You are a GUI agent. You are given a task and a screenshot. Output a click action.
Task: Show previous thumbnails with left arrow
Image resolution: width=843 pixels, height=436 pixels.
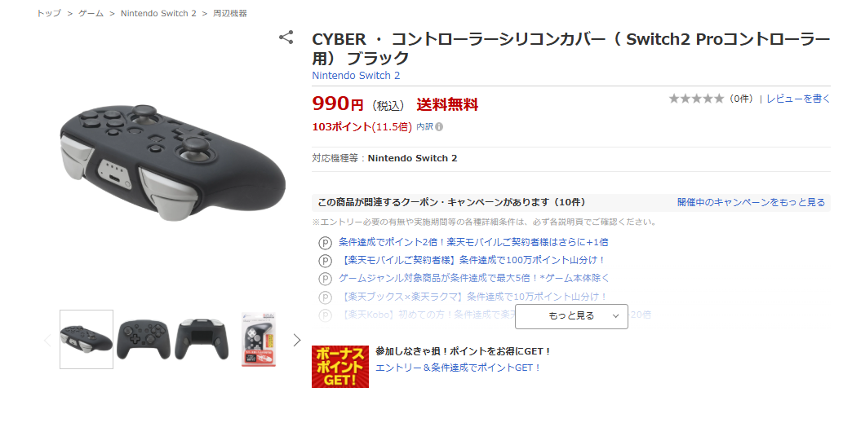coord(47,340)
